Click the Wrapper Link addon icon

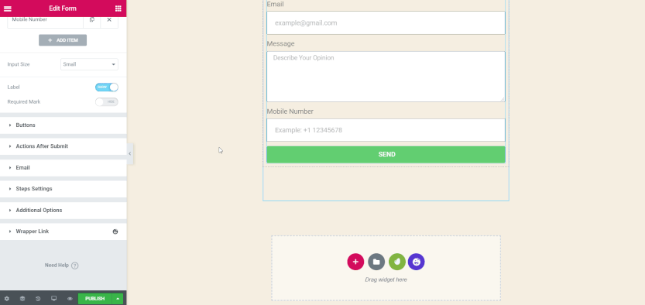point(115,231)
